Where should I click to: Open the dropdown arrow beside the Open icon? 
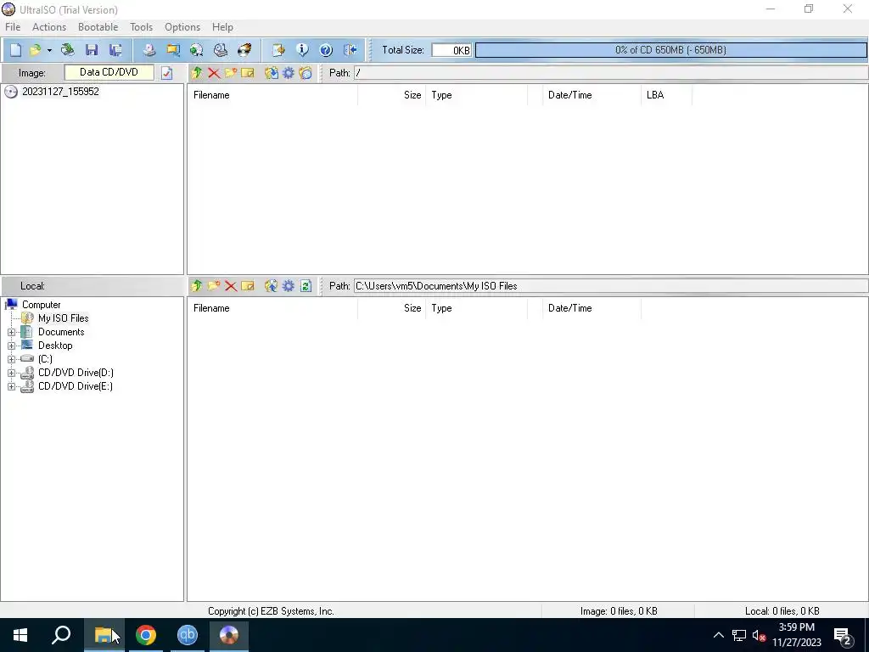click(49, 50)
